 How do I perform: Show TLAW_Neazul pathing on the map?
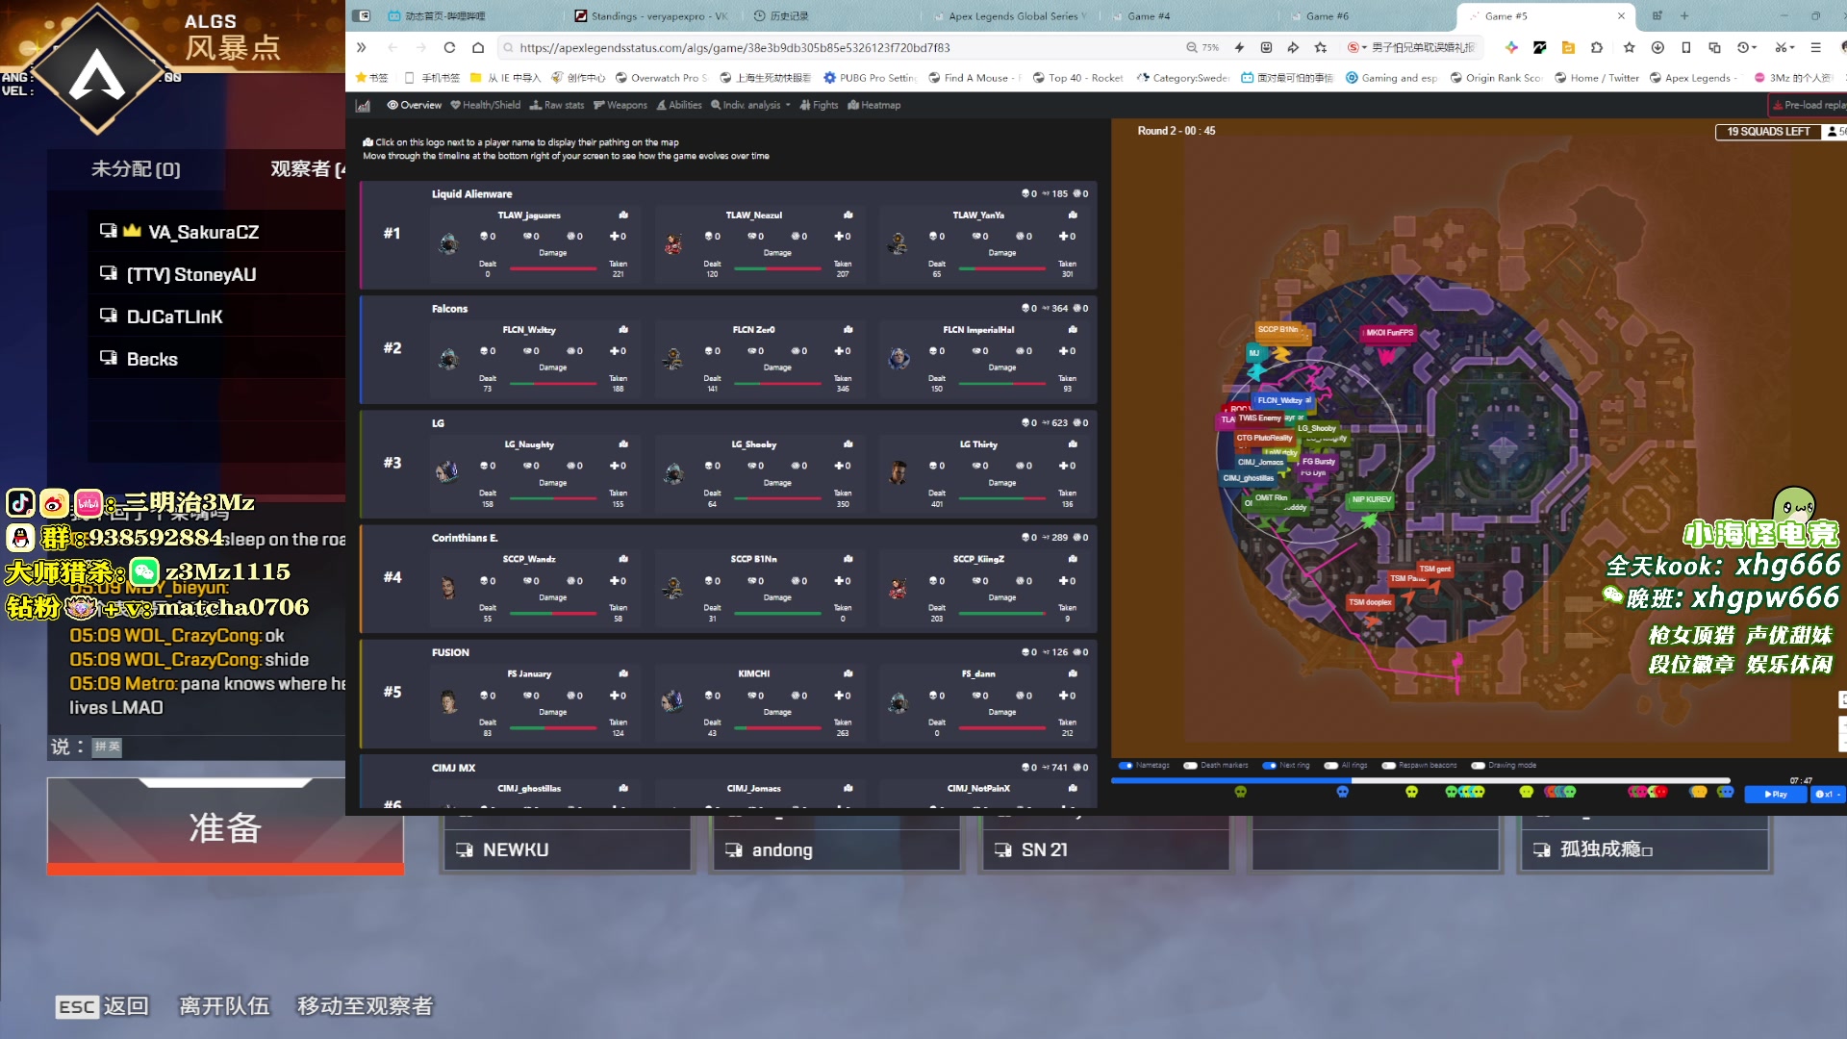(848, 215)
